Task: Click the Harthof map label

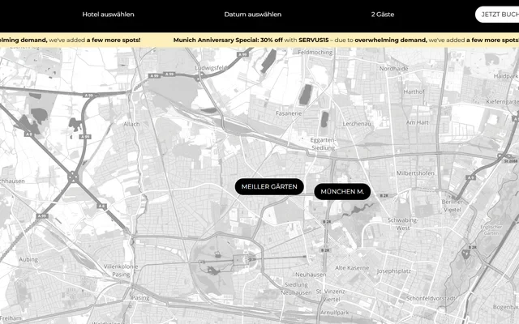Action: pyautogui.click(x=414, y=92)
